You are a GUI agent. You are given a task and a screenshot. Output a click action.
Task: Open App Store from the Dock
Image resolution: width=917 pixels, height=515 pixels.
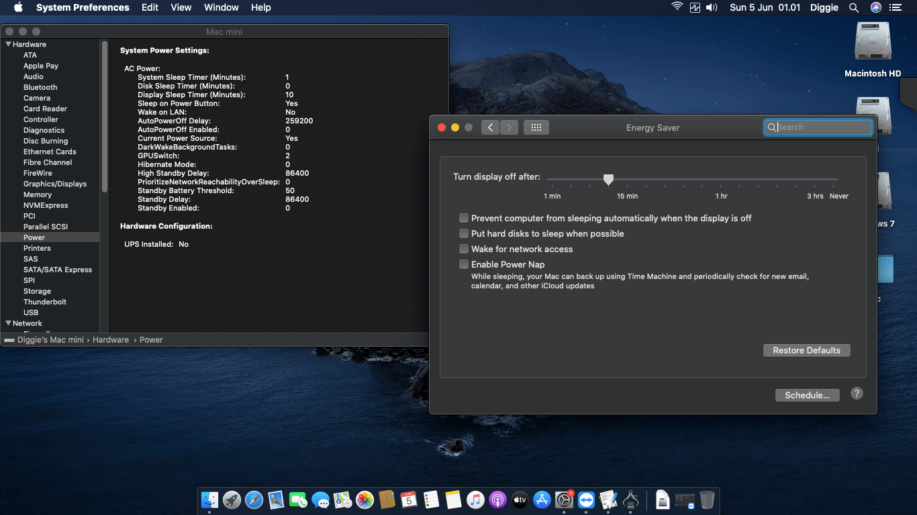(x=542, y=500)
